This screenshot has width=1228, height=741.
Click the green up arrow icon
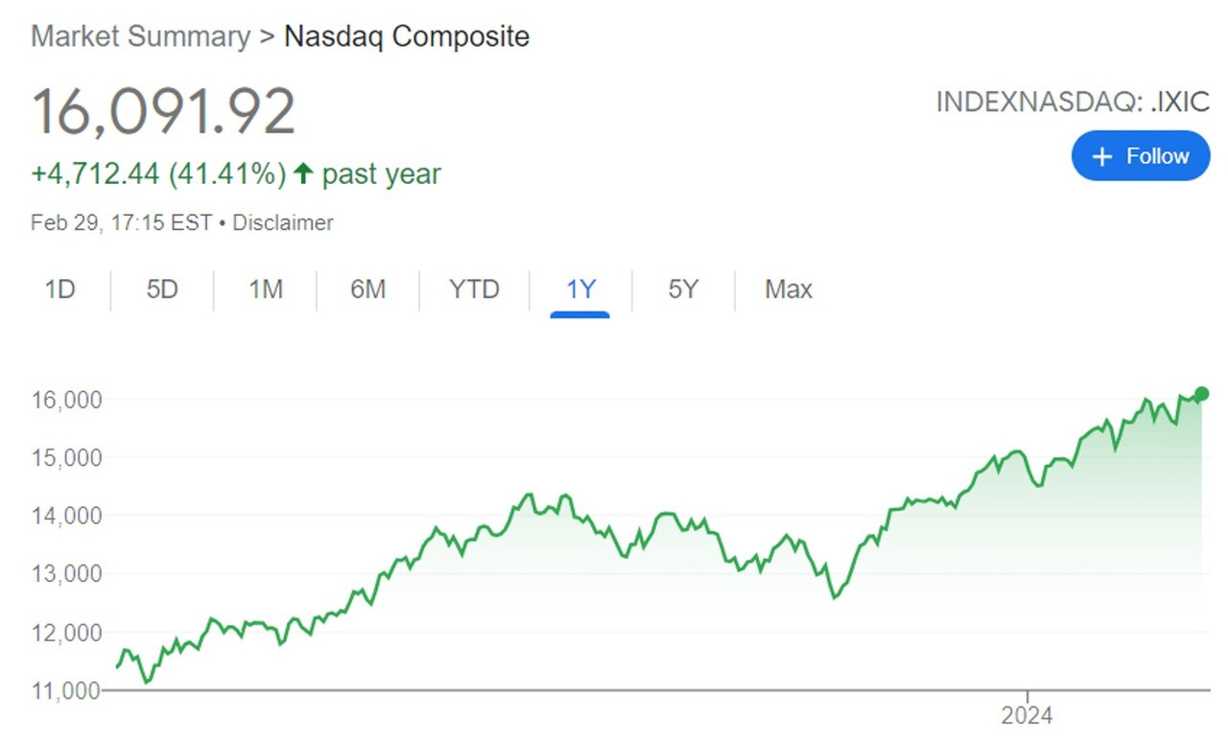coord(304,174)
